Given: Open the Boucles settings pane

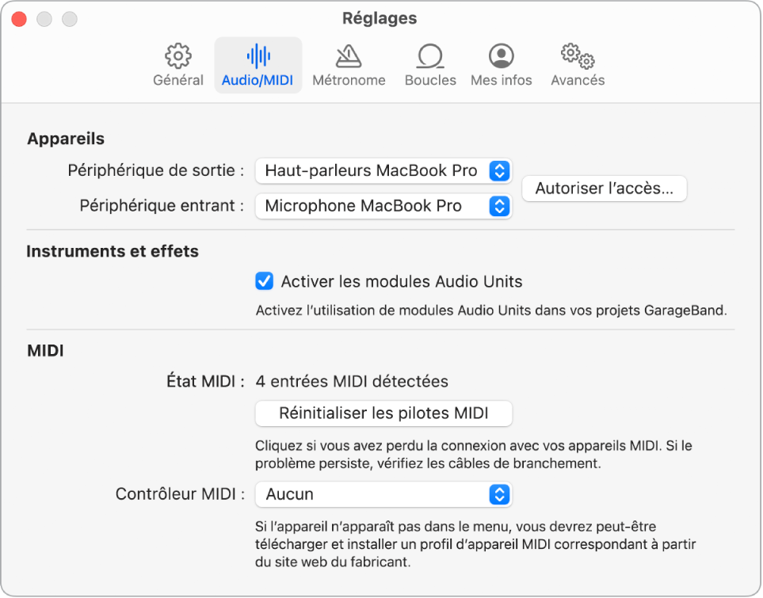Looking at the screenshot, I should (429, 63).
